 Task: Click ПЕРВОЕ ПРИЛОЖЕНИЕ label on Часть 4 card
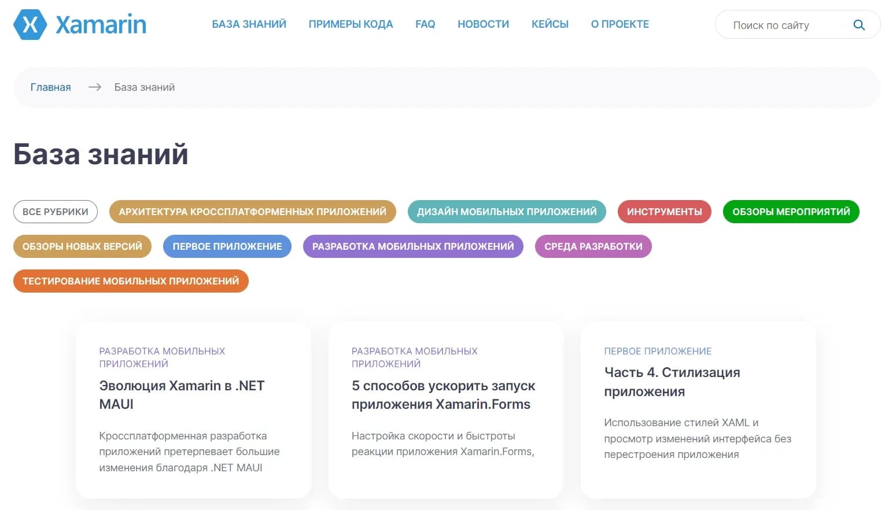pyautogui.click(x=658, y=351)
